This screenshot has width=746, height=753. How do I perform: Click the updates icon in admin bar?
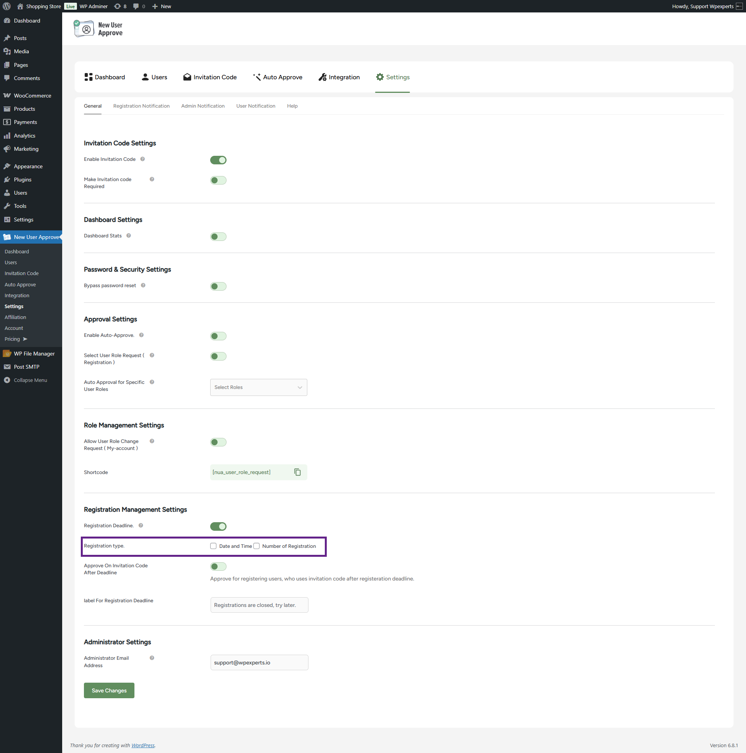pos(117,6)
